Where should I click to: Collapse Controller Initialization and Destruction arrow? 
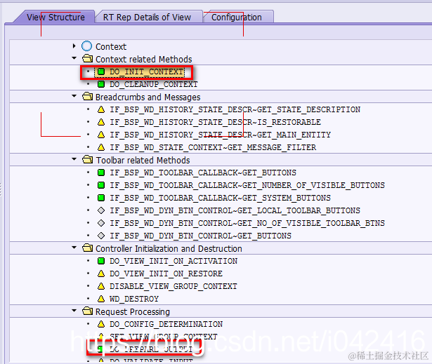74,248
